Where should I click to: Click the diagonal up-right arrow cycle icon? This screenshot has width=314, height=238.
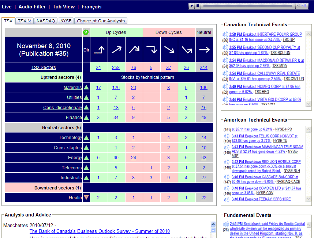[116, 50]
